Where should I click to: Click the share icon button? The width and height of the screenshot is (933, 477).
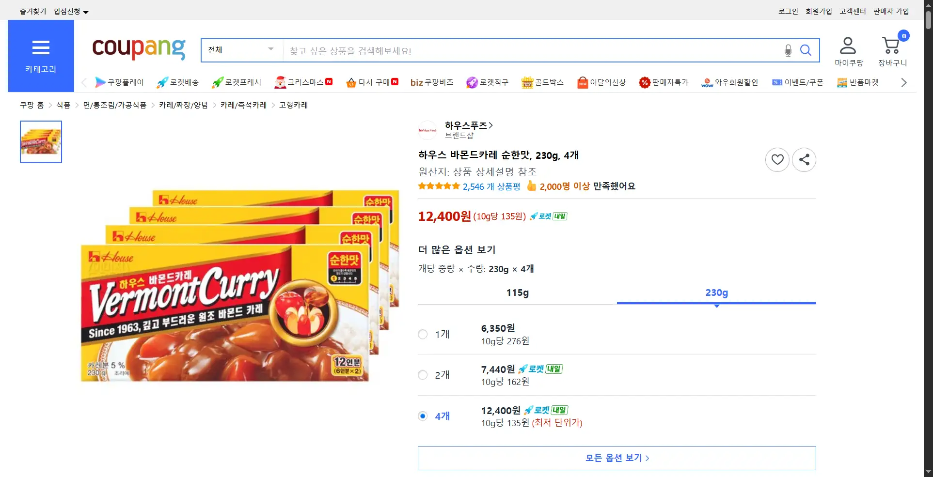coord(804,159)
